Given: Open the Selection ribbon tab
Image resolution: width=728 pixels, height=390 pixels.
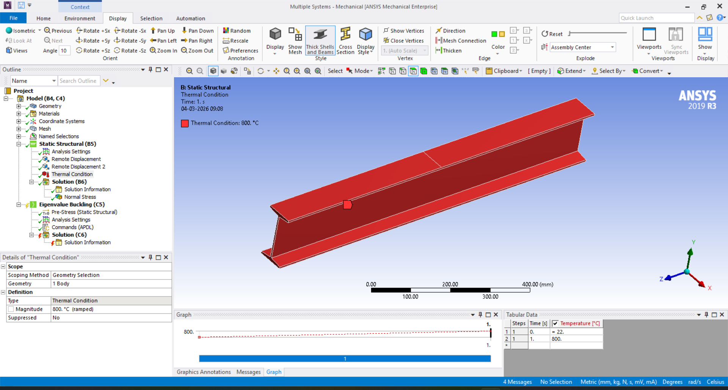Looking at the screenshot, I should click(x=151, y=18).
